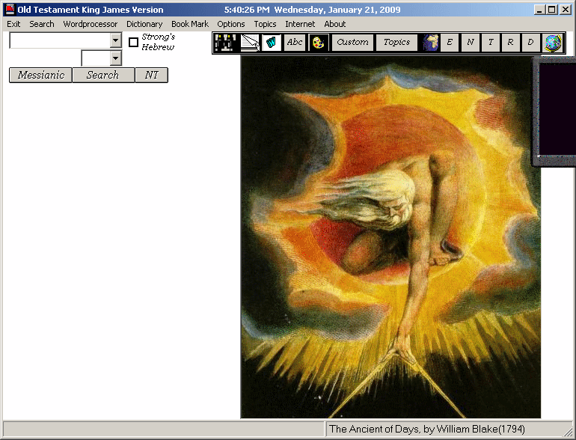
Task: Click the D toolbar button
Action: (x=530, y=43)
